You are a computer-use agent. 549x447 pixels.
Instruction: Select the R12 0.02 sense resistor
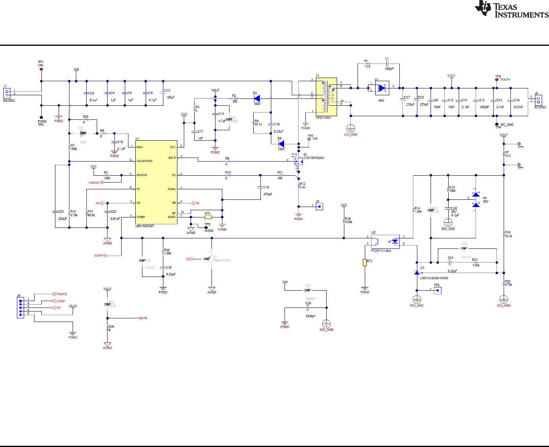pos(299,185)
